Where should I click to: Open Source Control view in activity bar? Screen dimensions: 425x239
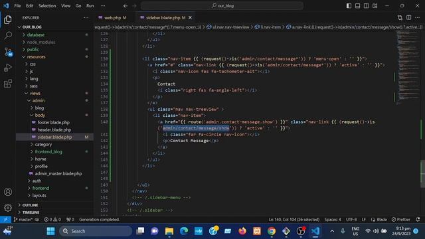click(x=8, y=52)
